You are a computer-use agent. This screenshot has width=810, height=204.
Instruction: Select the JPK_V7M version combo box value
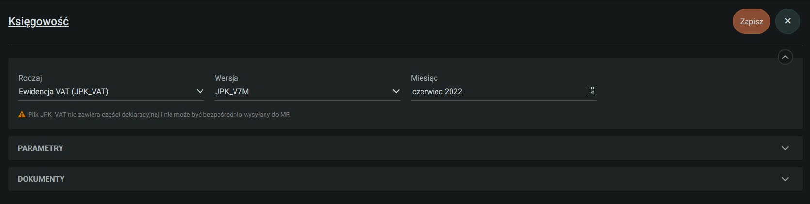[232, 91]
